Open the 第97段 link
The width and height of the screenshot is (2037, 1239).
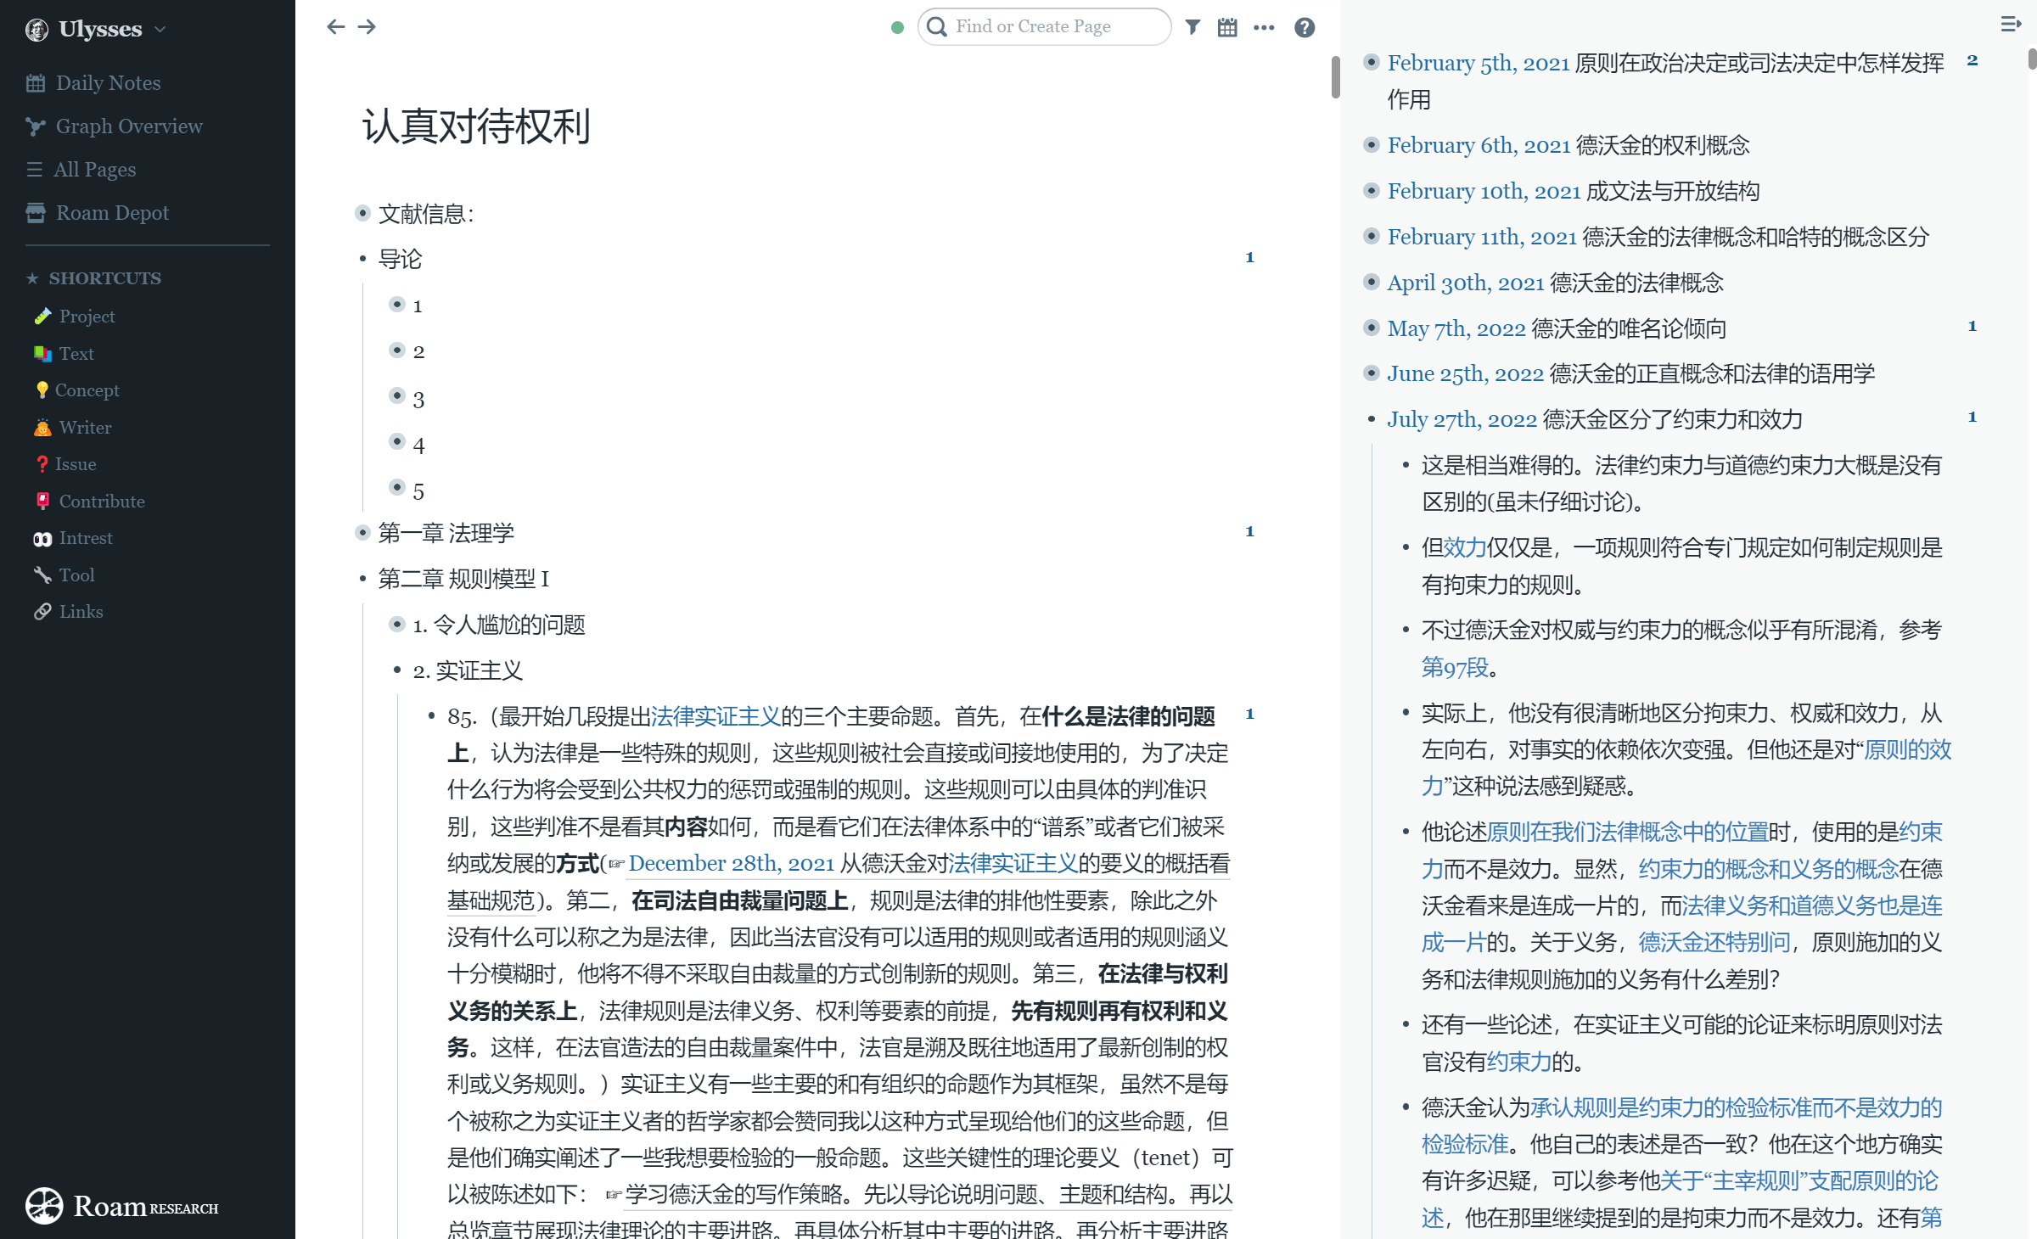coord(1455,667)
